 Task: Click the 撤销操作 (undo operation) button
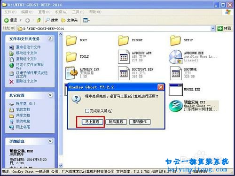click(140, 122)
